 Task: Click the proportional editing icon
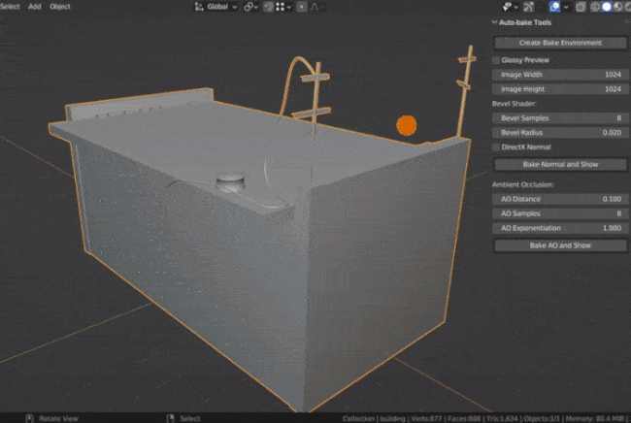(301, 7)
